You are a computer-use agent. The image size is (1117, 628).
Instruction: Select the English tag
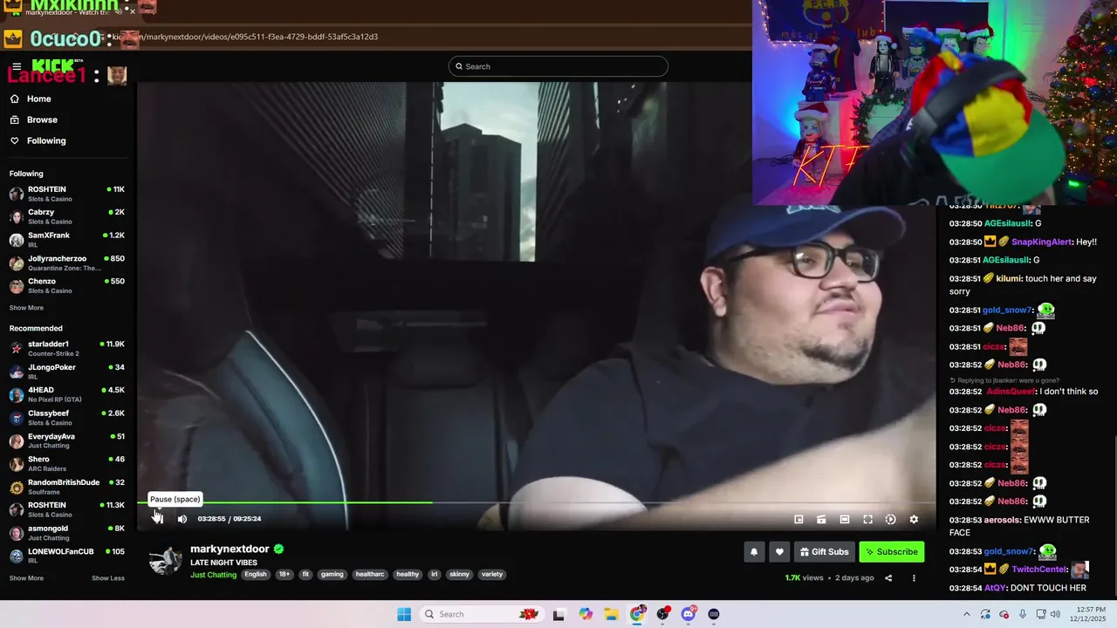[256, 575]
